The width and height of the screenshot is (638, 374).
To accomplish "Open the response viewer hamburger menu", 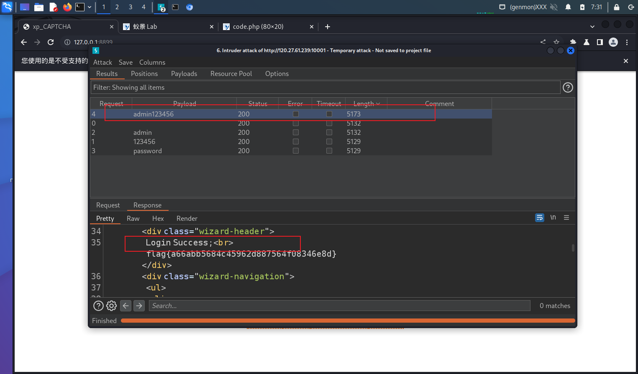I will pyautogui.click(x=566, y=217).
